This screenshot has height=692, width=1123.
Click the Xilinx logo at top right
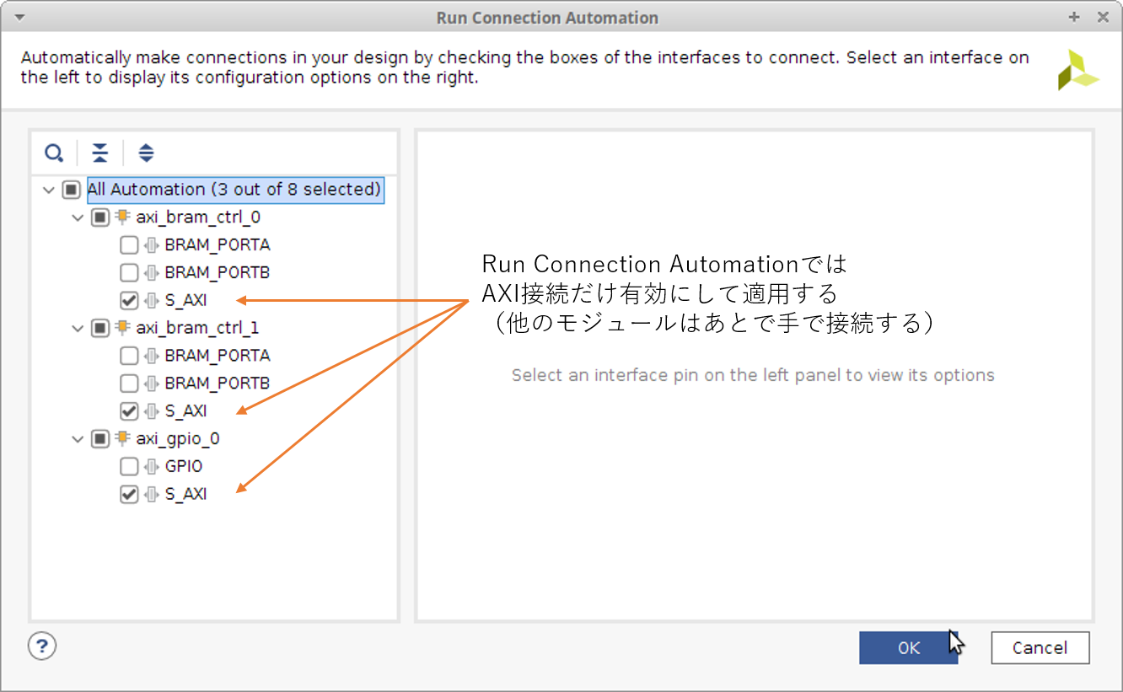1078,70
